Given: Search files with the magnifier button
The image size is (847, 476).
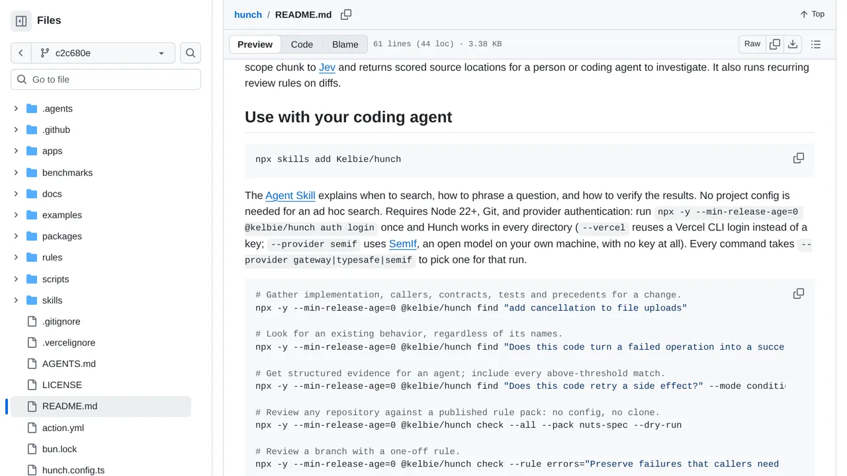Looking at the screenshot, I should pyautogui.click(x=191, y=53).
